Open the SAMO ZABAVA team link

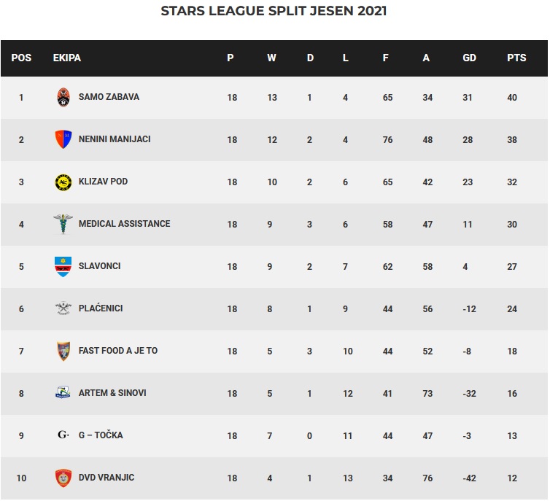point(109,97)
